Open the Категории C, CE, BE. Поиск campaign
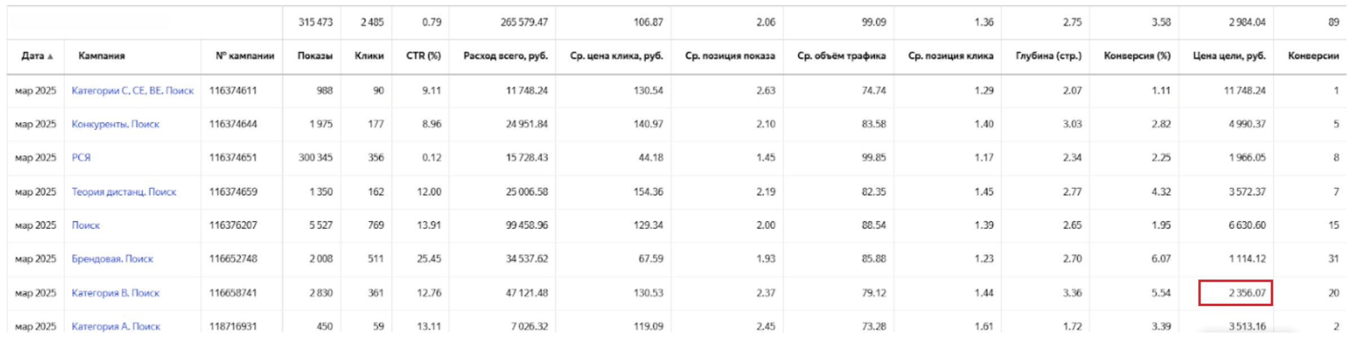Image resolution: width=1356 pixels, height=342 pixels. click(x=132, y=91)
